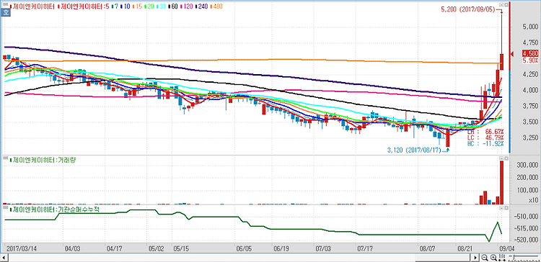This screenshot has width=541, height=262.
Task: Click the blue 호 icon at chart top-left
Action: (6, 13)
